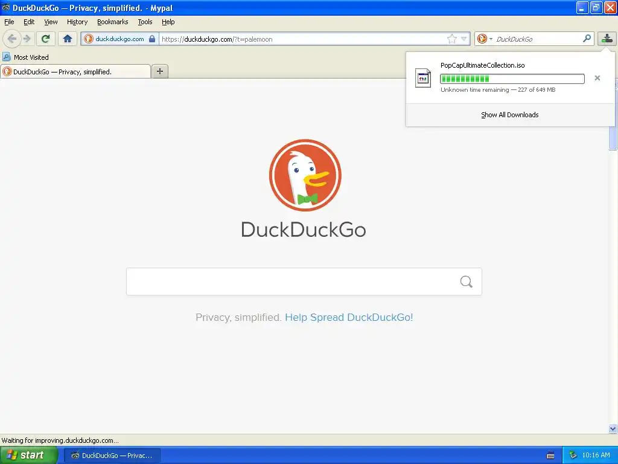Go back with the Back arrow button

[x=12, y=39]
